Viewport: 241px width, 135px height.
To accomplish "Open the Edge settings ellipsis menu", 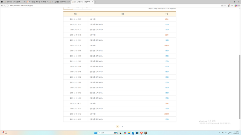I will pos(232,5).
